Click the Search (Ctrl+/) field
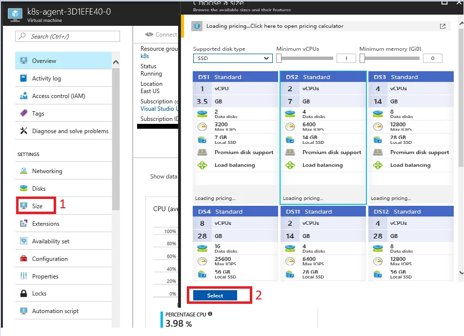 (x=67, y=36)
